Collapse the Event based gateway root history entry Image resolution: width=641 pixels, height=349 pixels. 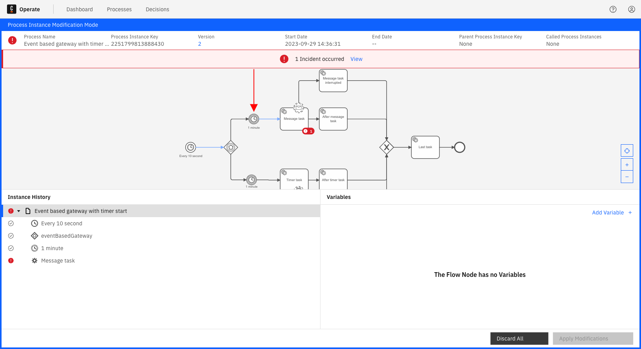coord(18,211)
